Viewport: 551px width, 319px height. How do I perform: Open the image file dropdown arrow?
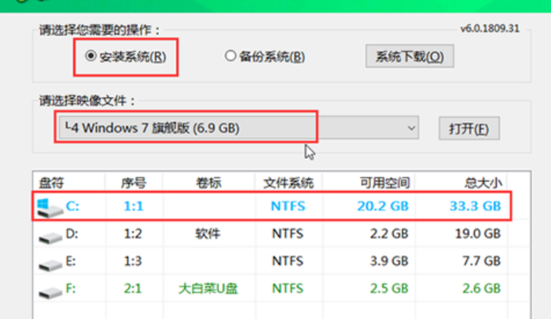(x=412, y=128)
